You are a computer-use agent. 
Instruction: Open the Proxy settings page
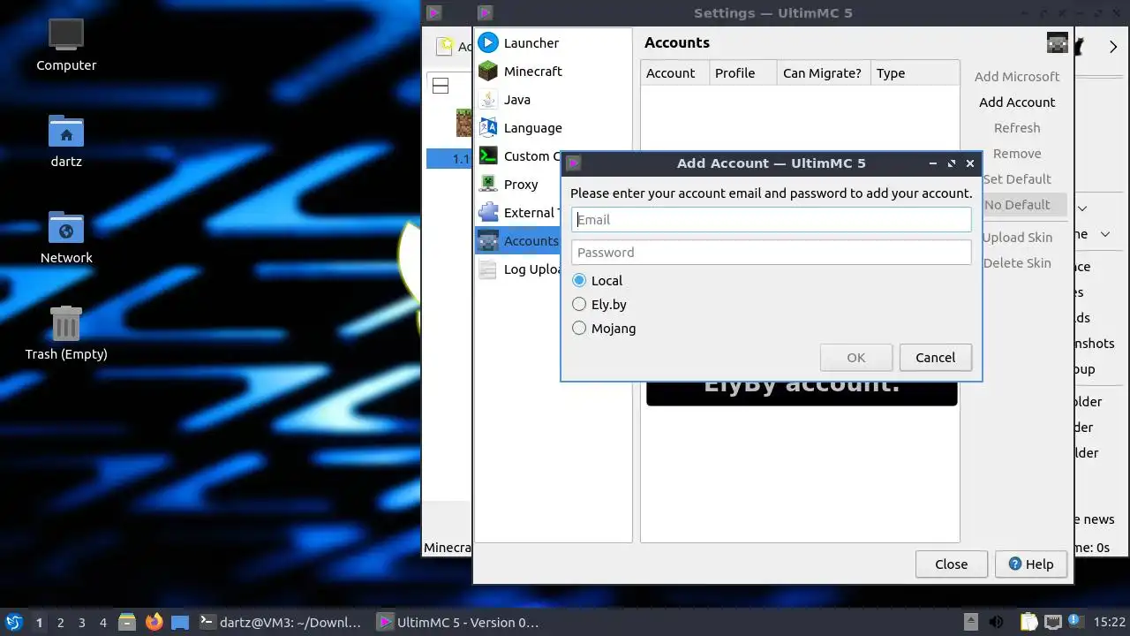[554, 184]
